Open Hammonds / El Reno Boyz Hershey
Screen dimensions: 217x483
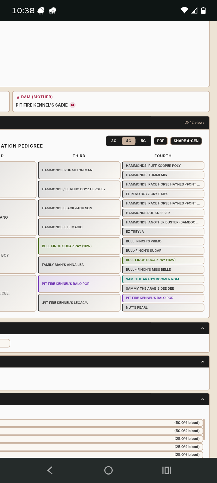(79, 189)
